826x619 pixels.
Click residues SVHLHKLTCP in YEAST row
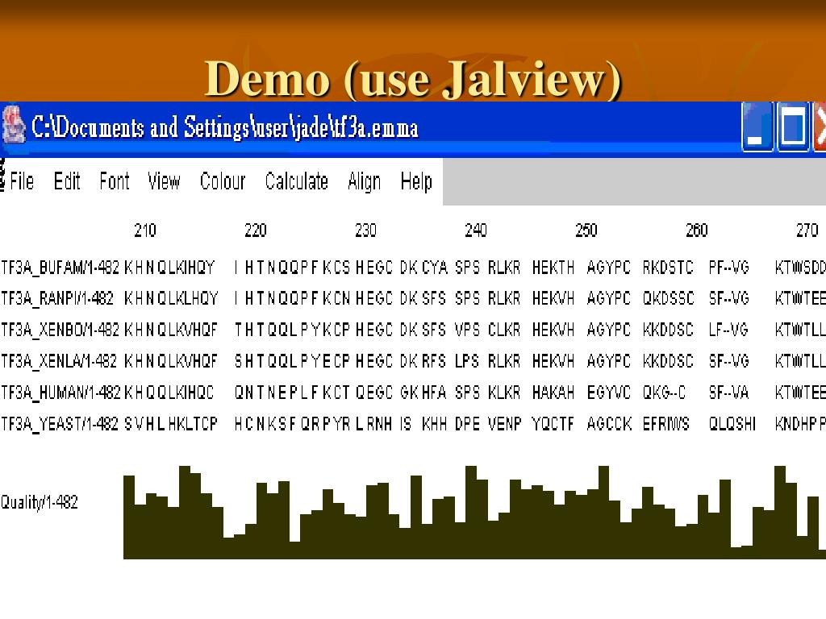pyautogui.click(x=171, y=424)
